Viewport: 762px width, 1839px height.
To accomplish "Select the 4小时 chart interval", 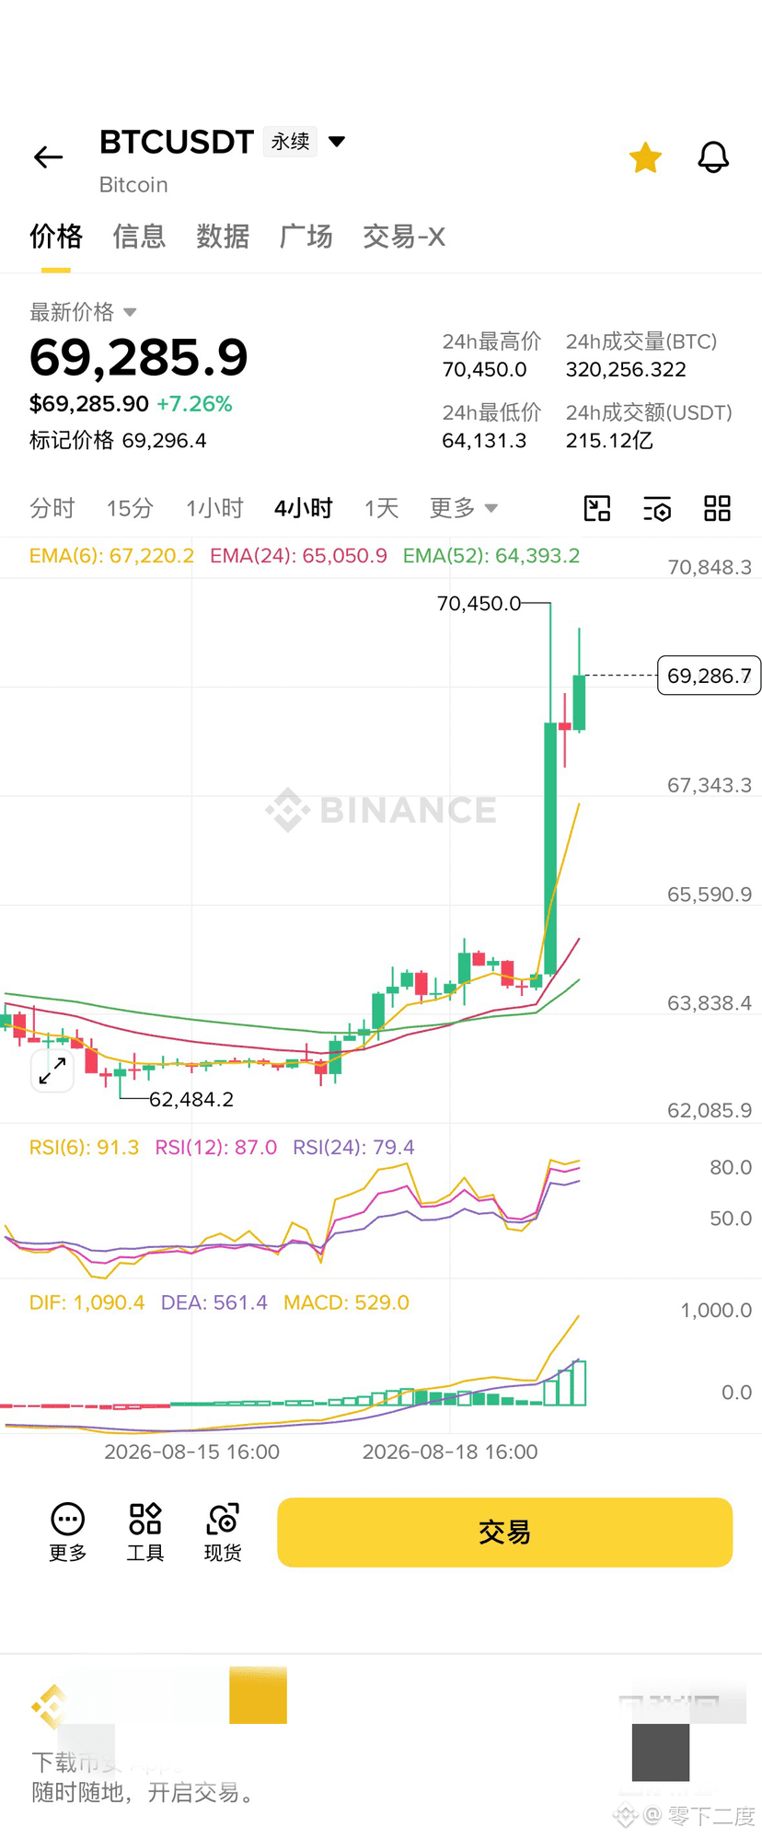I will [304, 508].
